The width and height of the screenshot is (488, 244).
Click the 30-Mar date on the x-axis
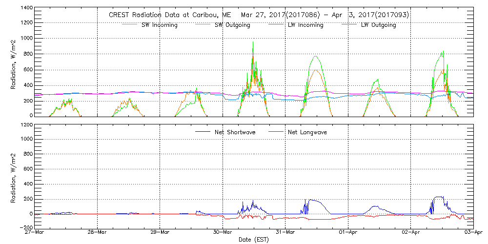pyautogui.click(x=223, y=233)
